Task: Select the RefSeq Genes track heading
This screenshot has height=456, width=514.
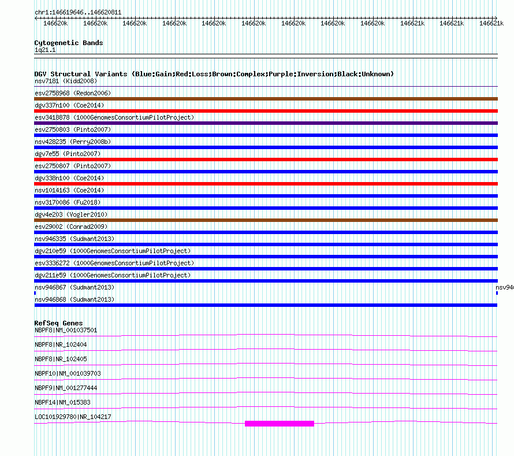Action: click(x=58, y=323)
